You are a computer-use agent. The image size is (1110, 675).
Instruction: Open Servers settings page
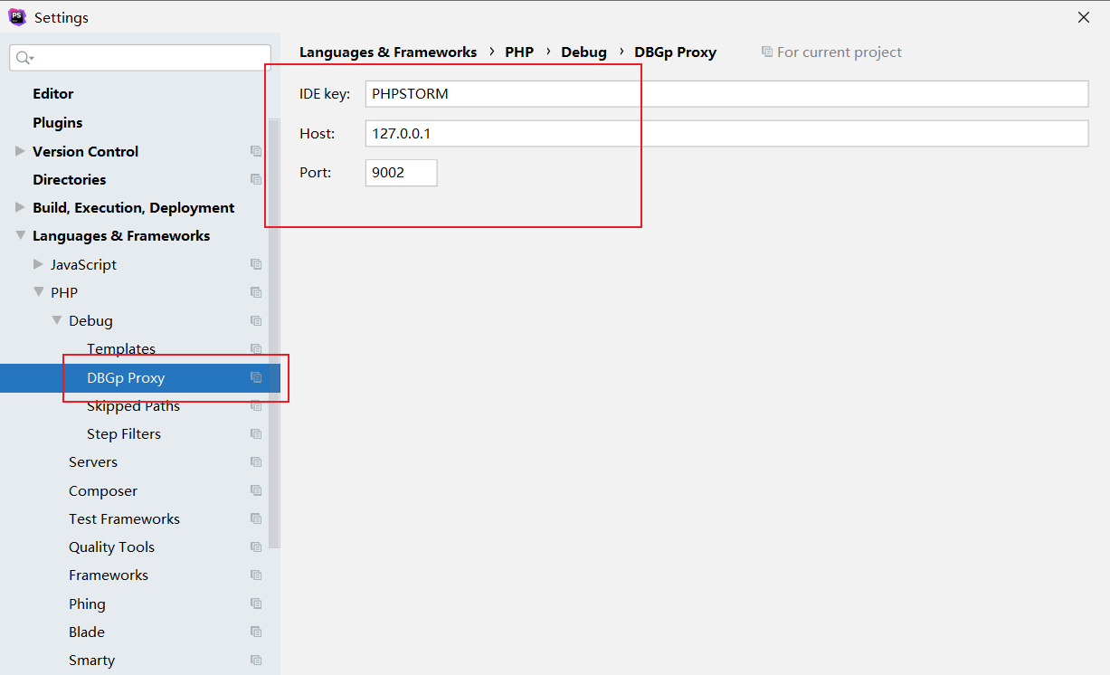pos(93,461)
